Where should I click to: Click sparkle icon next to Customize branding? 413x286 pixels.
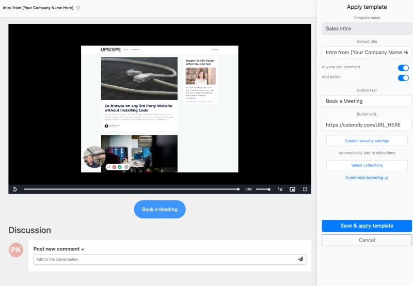(x=387, y=178)
